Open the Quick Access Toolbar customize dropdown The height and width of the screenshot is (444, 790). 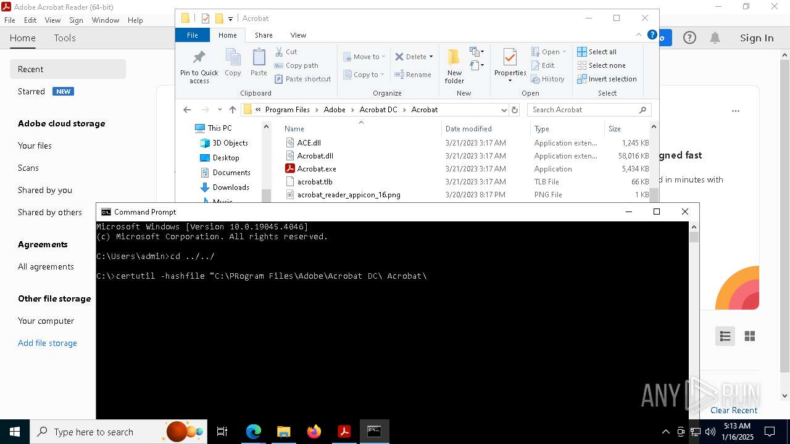(230, 18)
